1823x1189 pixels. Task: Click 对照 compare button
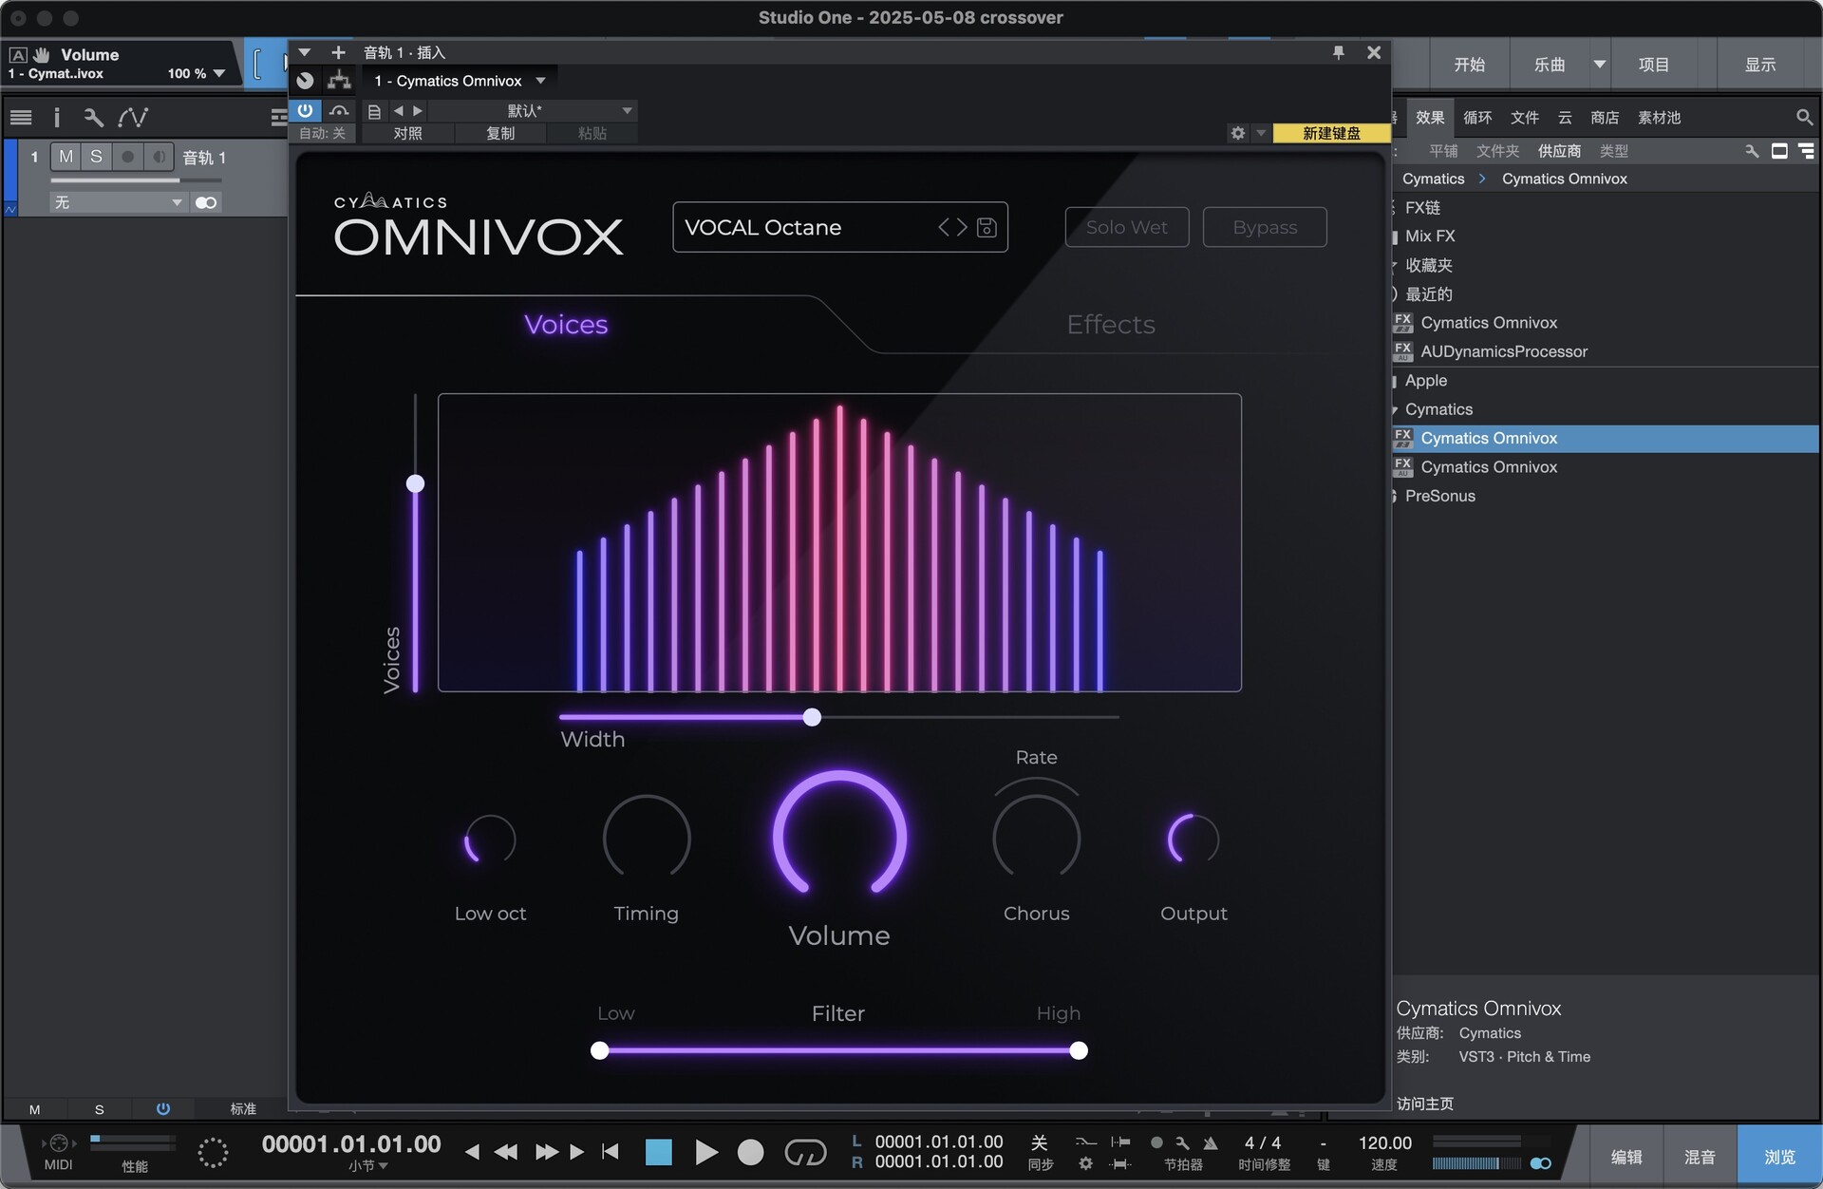[407, 133]
